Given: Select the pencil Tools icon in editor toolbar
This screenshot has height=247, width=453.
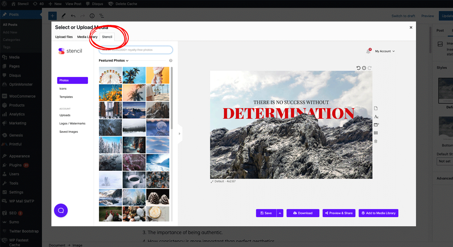Looking at the screenshot, I should coord(63,16).
